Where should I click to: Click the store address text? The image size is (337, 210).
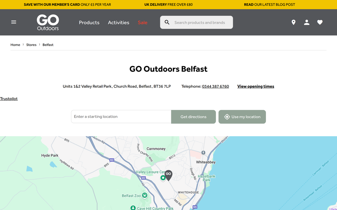[117, 86]
